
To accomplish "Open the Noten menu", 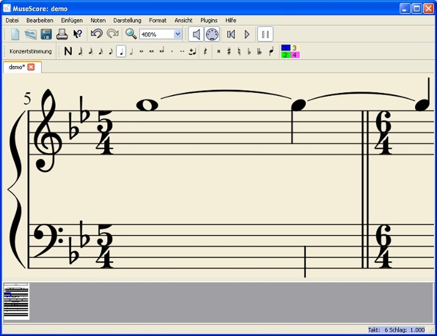I will 98,20.
